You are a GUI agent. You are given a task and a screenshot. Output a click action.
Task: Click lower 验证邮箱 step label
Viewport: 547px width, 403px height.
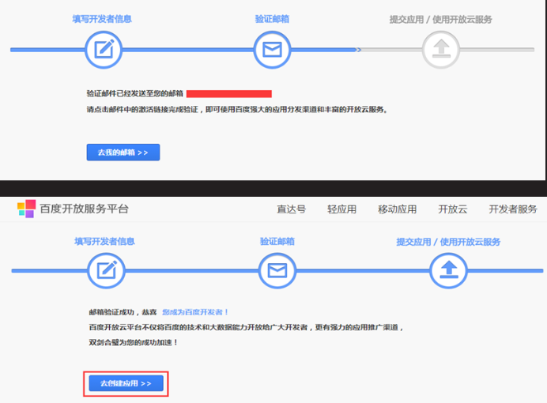pyautogui.click(x=277, y=241)
